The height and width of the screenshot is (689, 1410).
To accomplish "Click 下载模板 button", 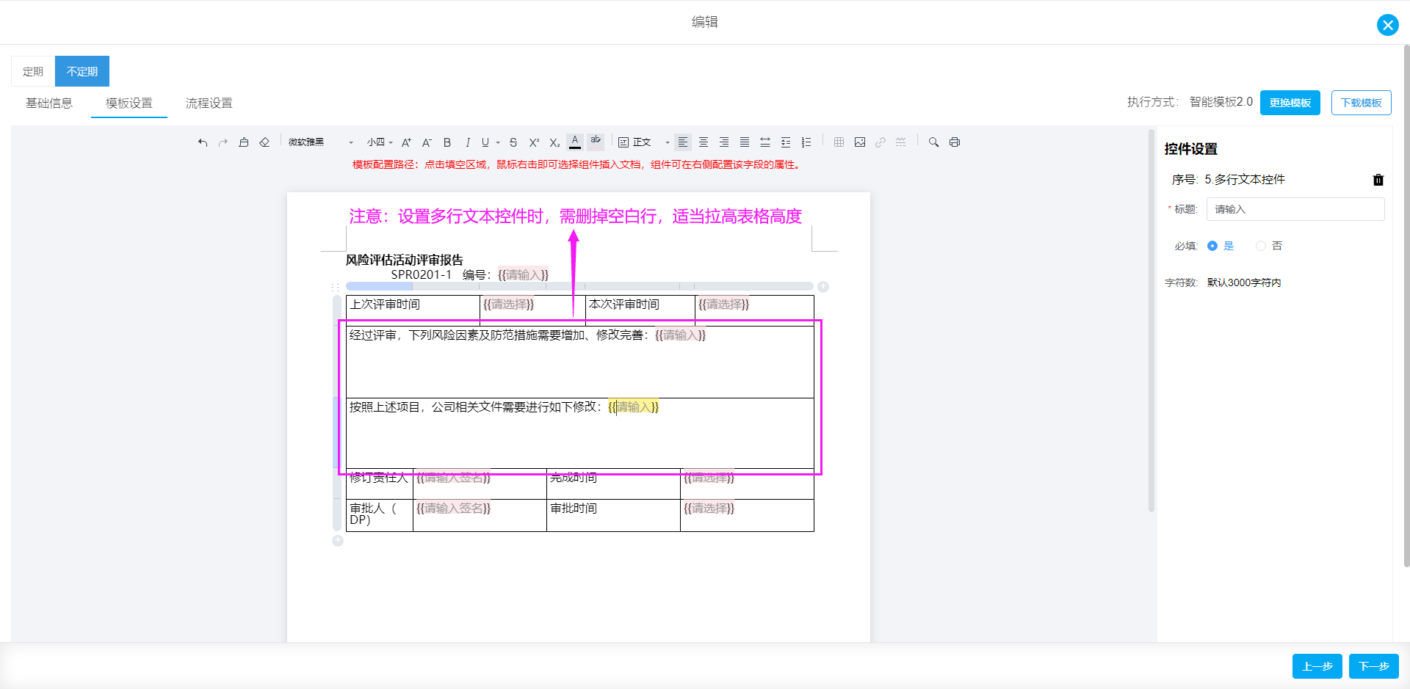I will pos(1362,103).
